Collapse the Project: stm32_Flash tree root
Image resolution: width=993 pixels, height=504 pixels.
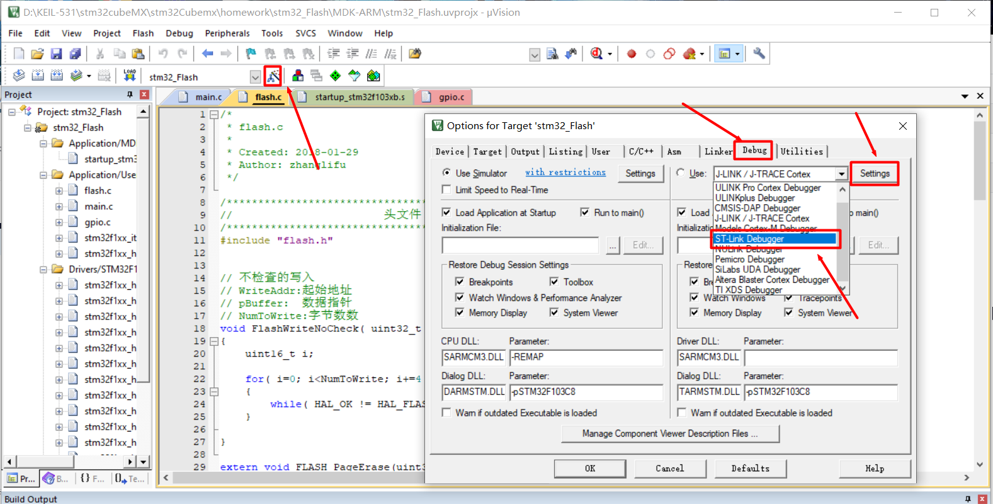tap(12, 112)
